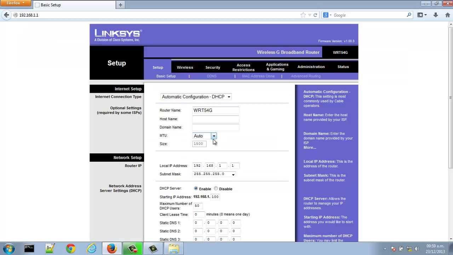Click the first octet of Local IP Address
The width and height of the screenshot is (453, 255).
tap(197, 166)
